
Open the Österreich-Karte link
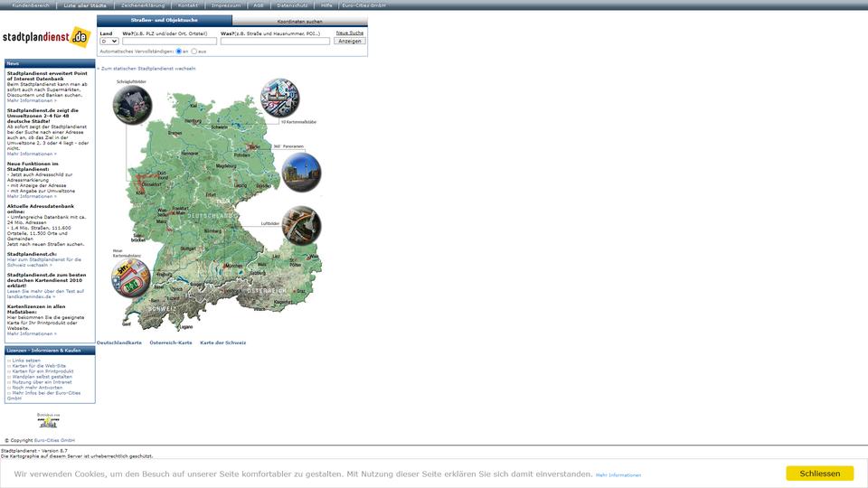171,343
